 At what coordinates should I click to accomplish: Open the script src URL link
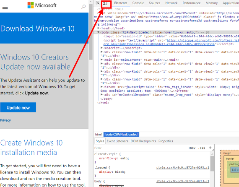coord(171,42)
